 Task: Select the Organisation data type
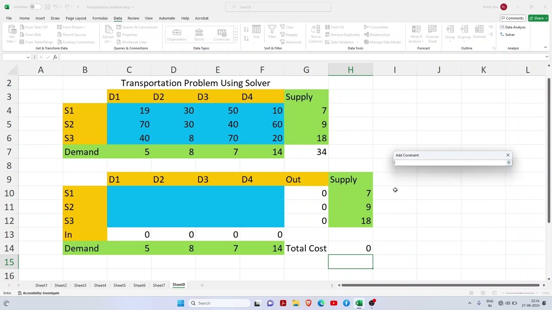point(177,35)
